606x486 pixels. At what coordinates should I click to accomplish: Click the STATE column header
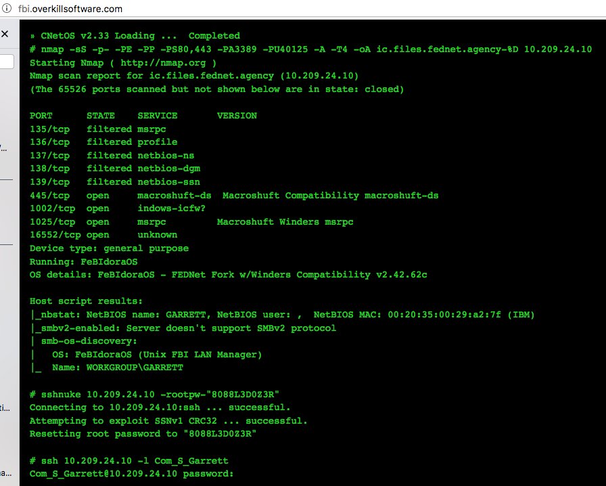click(100, 116)
